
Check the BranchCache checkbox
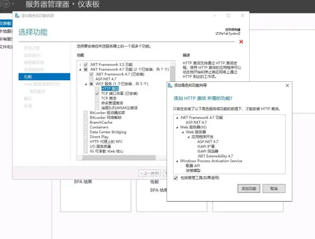[86, 122]
